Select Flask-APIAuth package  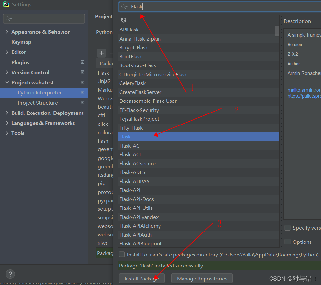click(x=199, y=235)
